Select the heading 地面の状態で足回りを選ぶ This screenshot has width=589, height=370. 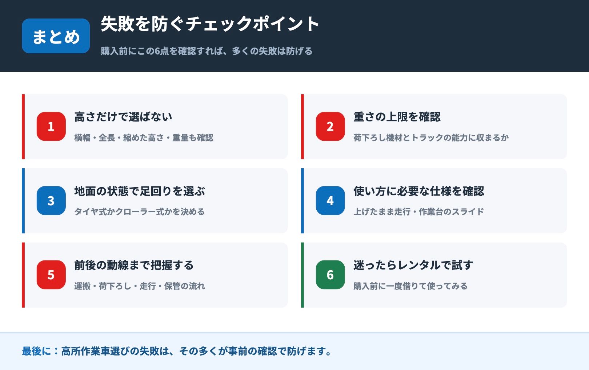tap(140, 191)
